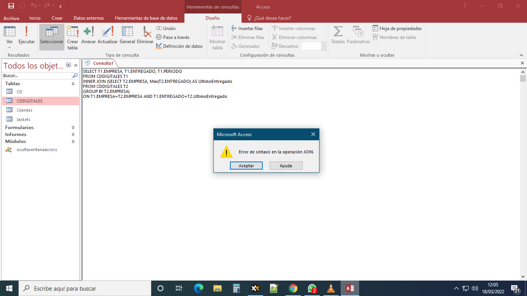Viewport: 527px width, 296px height.
Task: Open Task View on the taskbar
Action: [179, 288]
